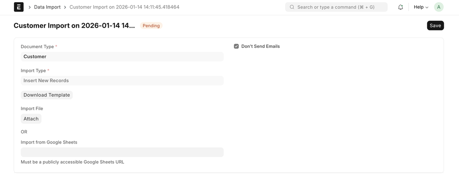Click the Download Template button

tap(47, 95)
